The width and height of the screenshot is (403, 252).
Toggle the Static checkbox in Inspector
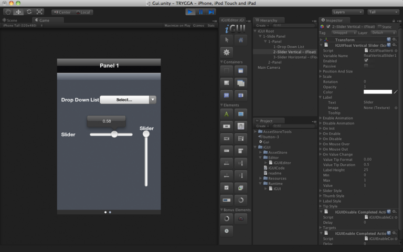coord(380,26)
